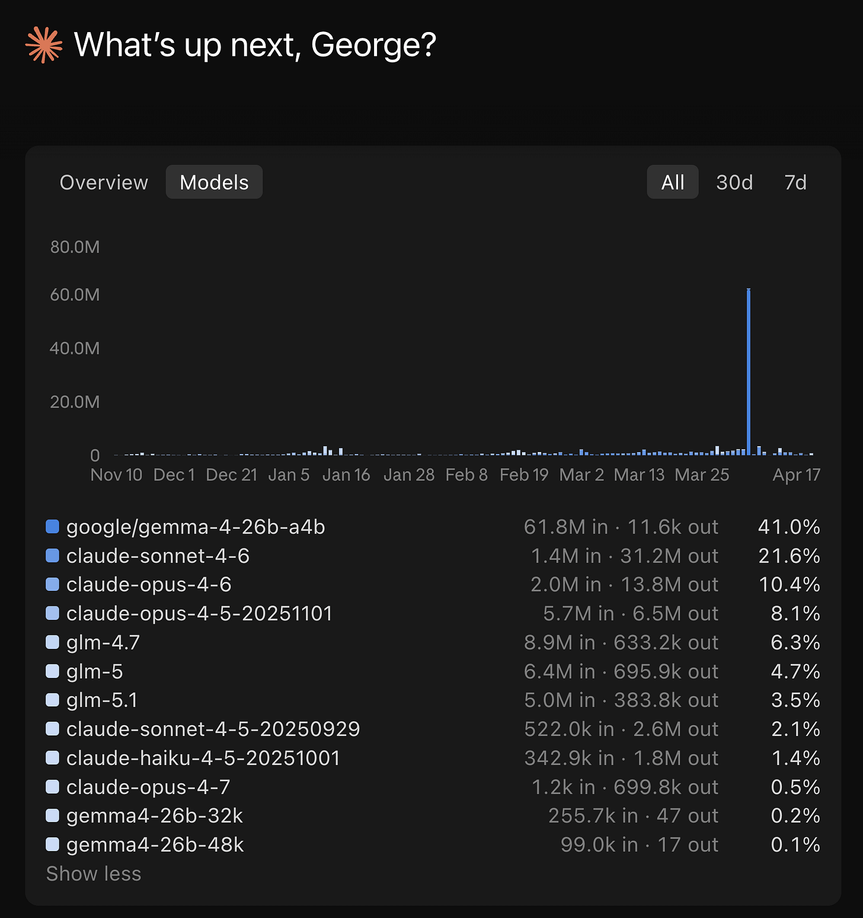
Task: Click the 6.3% usage share value
Action: coord(795,642)
